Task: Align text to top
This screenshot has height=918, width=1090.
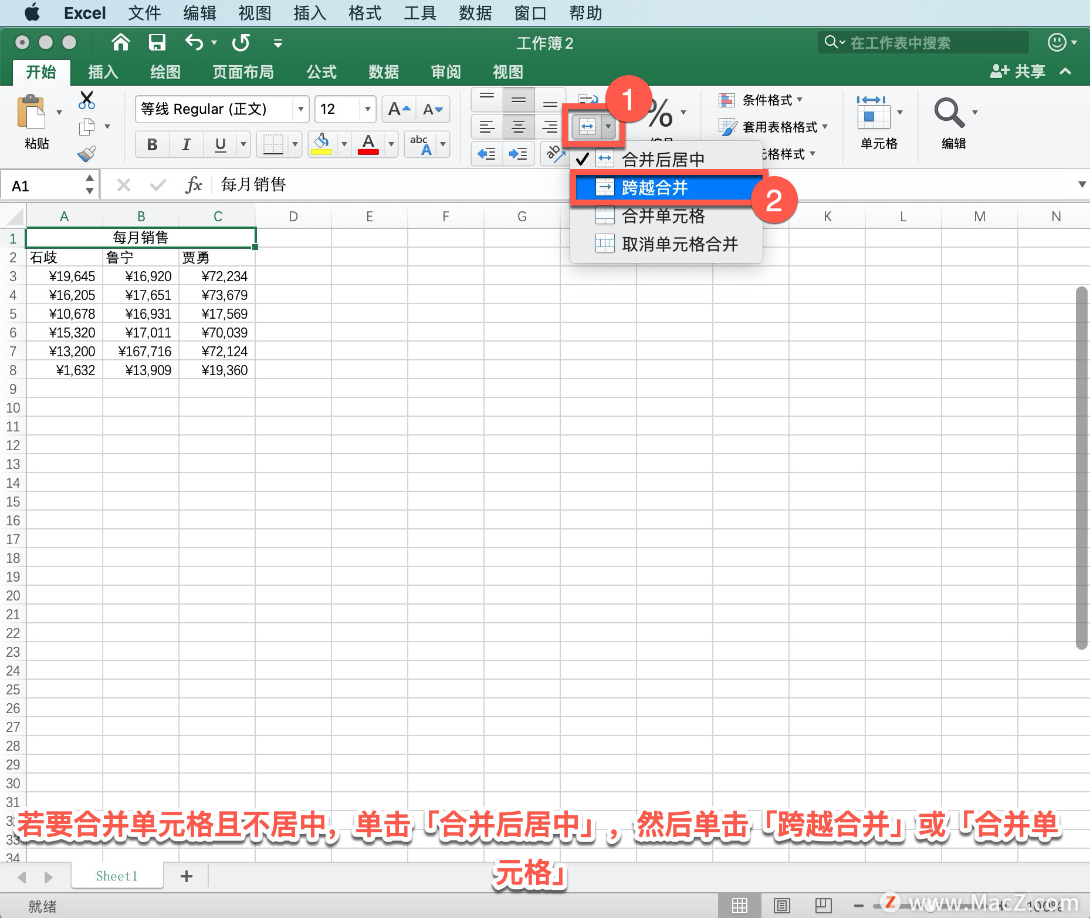Action: [487, 100]
